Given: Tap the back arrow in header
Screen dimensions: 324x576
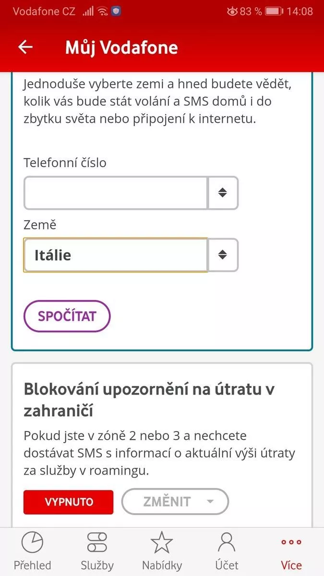Looking at the screenshot, I should (x=25, y=47).
